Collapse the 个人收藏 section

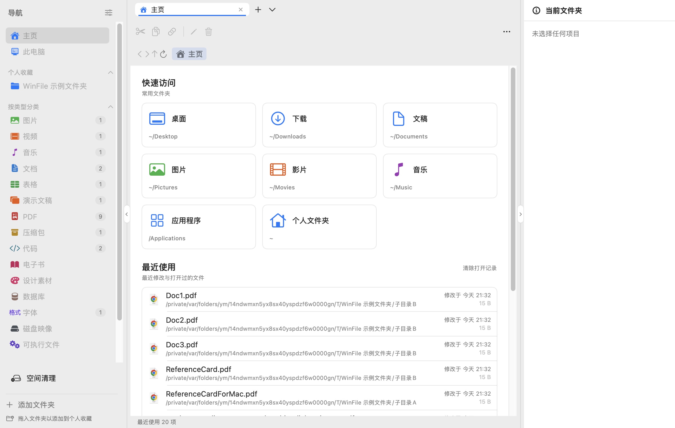pyautogui.click(x=110, y=72)
